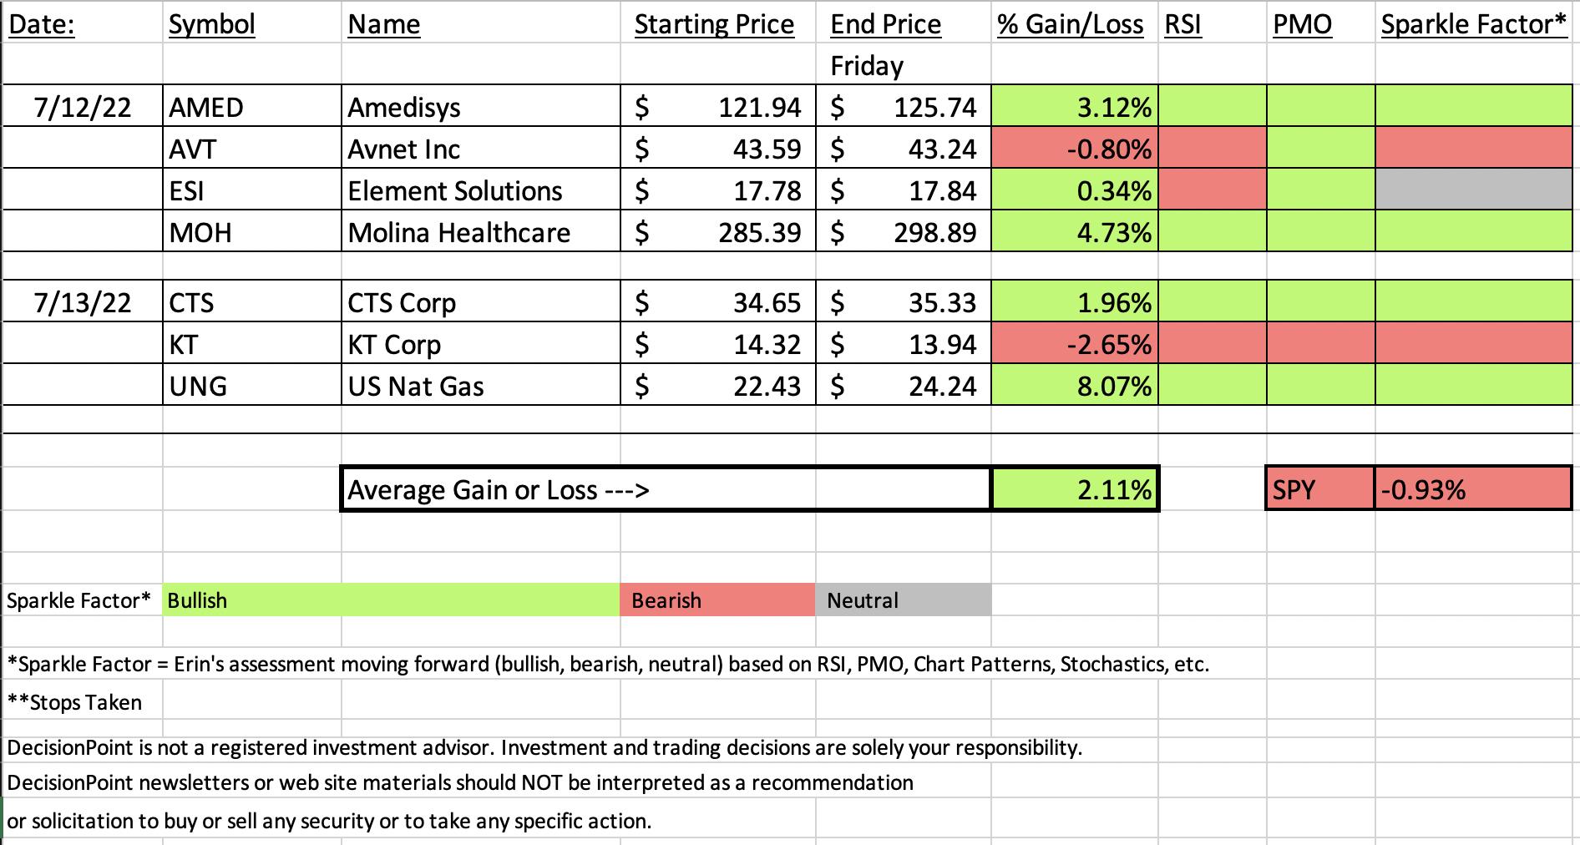Select the Molina Healthcare name cell

pyautogui.click(x=480, y=232)
